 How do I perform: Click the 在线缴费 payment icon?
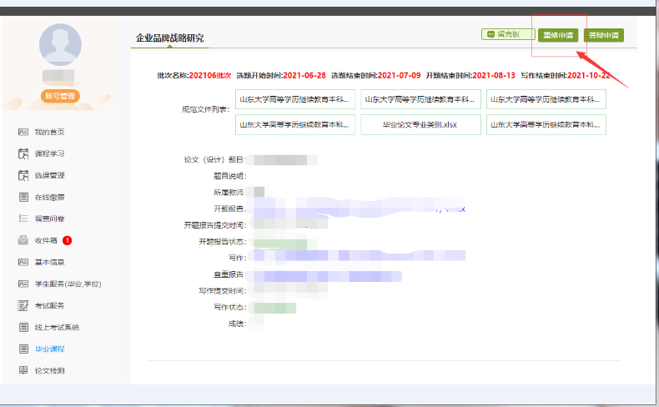23,197
